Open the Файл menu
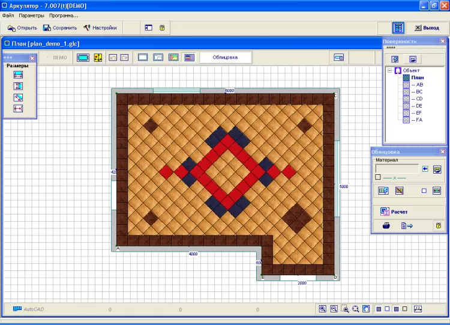Image resolution: width=450 pixels, height=325 pixels. click(8, 16)
